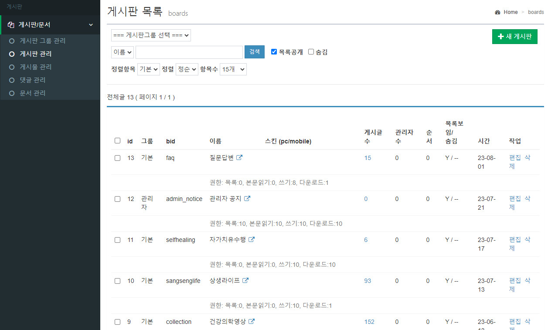This screenshot has height=330, width=548.
Task: Click the green 새 게시판 button
Action: click(514, 37)
